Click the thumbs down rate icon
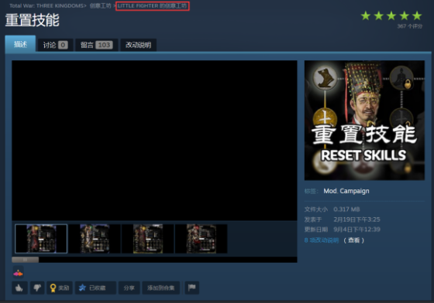 click(37, 288)
